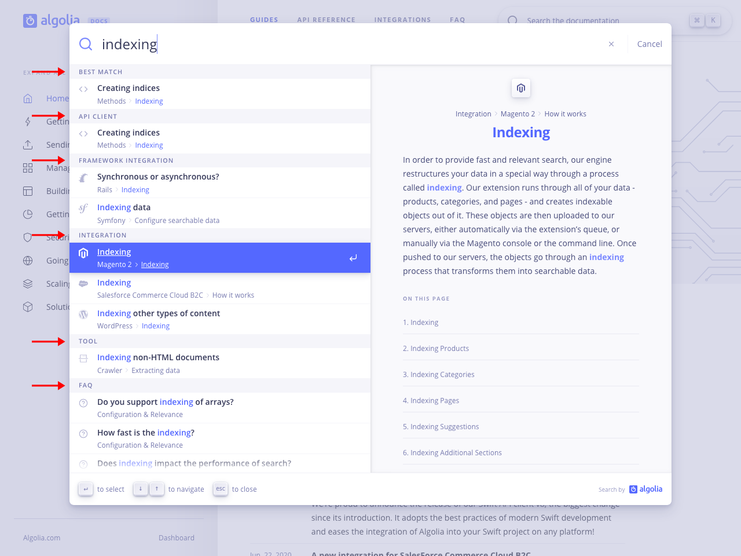Click question icon beside Do you support indexing

(83, 403)
